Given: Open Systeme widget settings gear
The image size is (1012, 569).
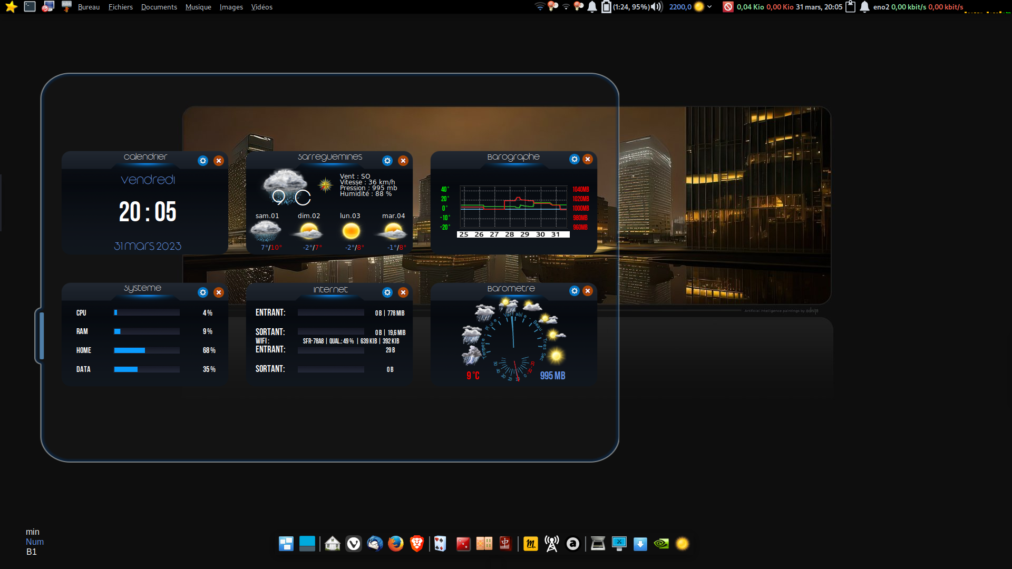Looking at the screenshot, I should point(203,292).
